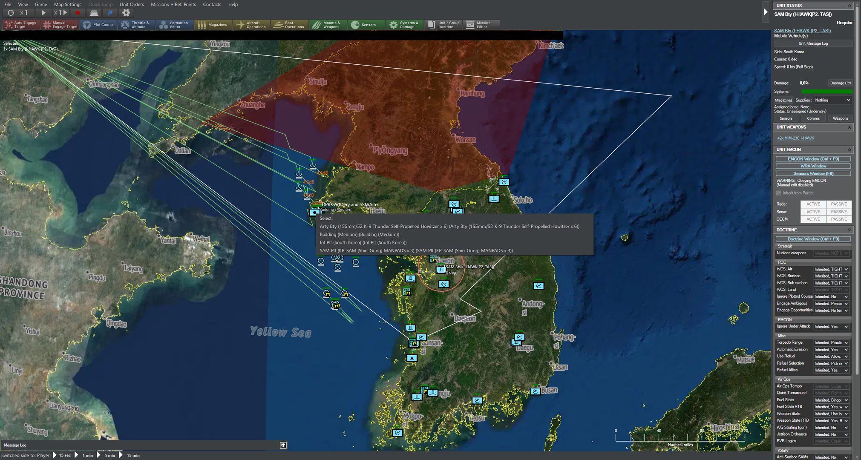This screenshot has height=460, width=861.
Task: Collapse the UNIT WEAPONS section
Action: point(849,127)
